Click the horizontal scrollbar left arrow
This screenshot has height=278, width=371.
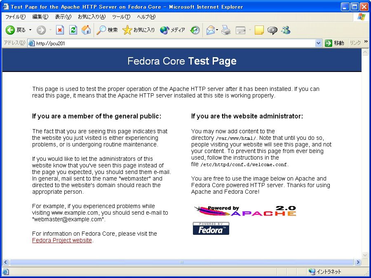click(6, 262)
